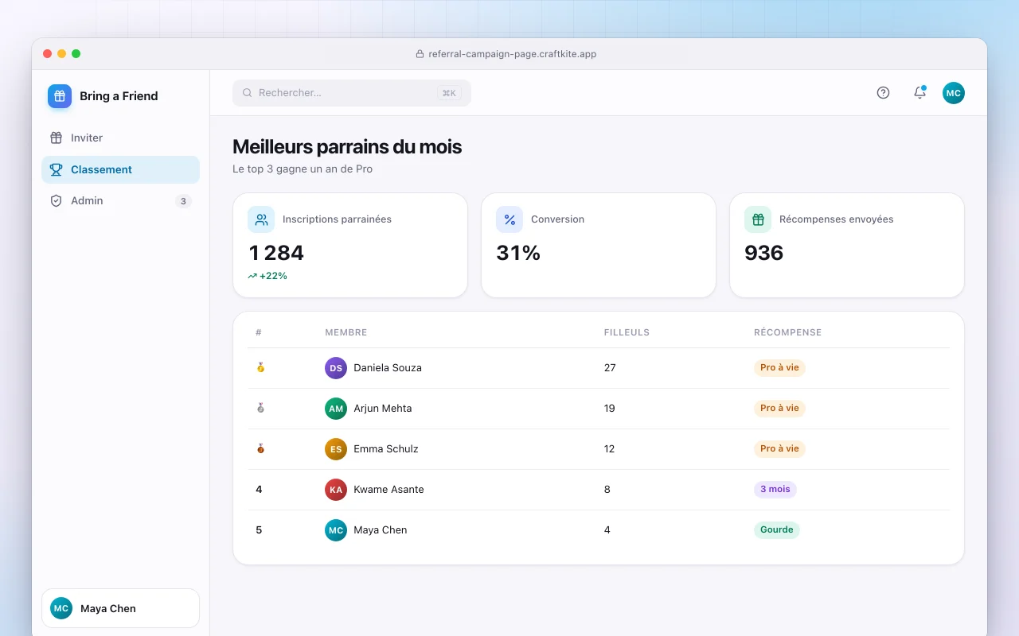This screenshot has height=636, width=1019.
Task: Open the MC profile avatar in top bar
Action: tap(954, 93)
